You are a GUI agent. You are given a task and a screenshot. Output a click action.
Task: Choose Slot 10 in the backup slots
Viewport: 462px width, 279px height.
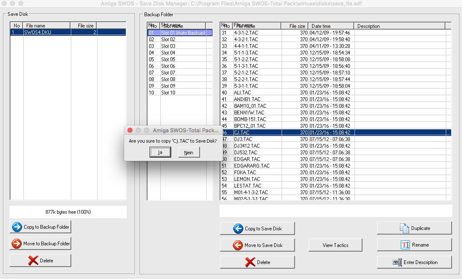pos(168,93)
